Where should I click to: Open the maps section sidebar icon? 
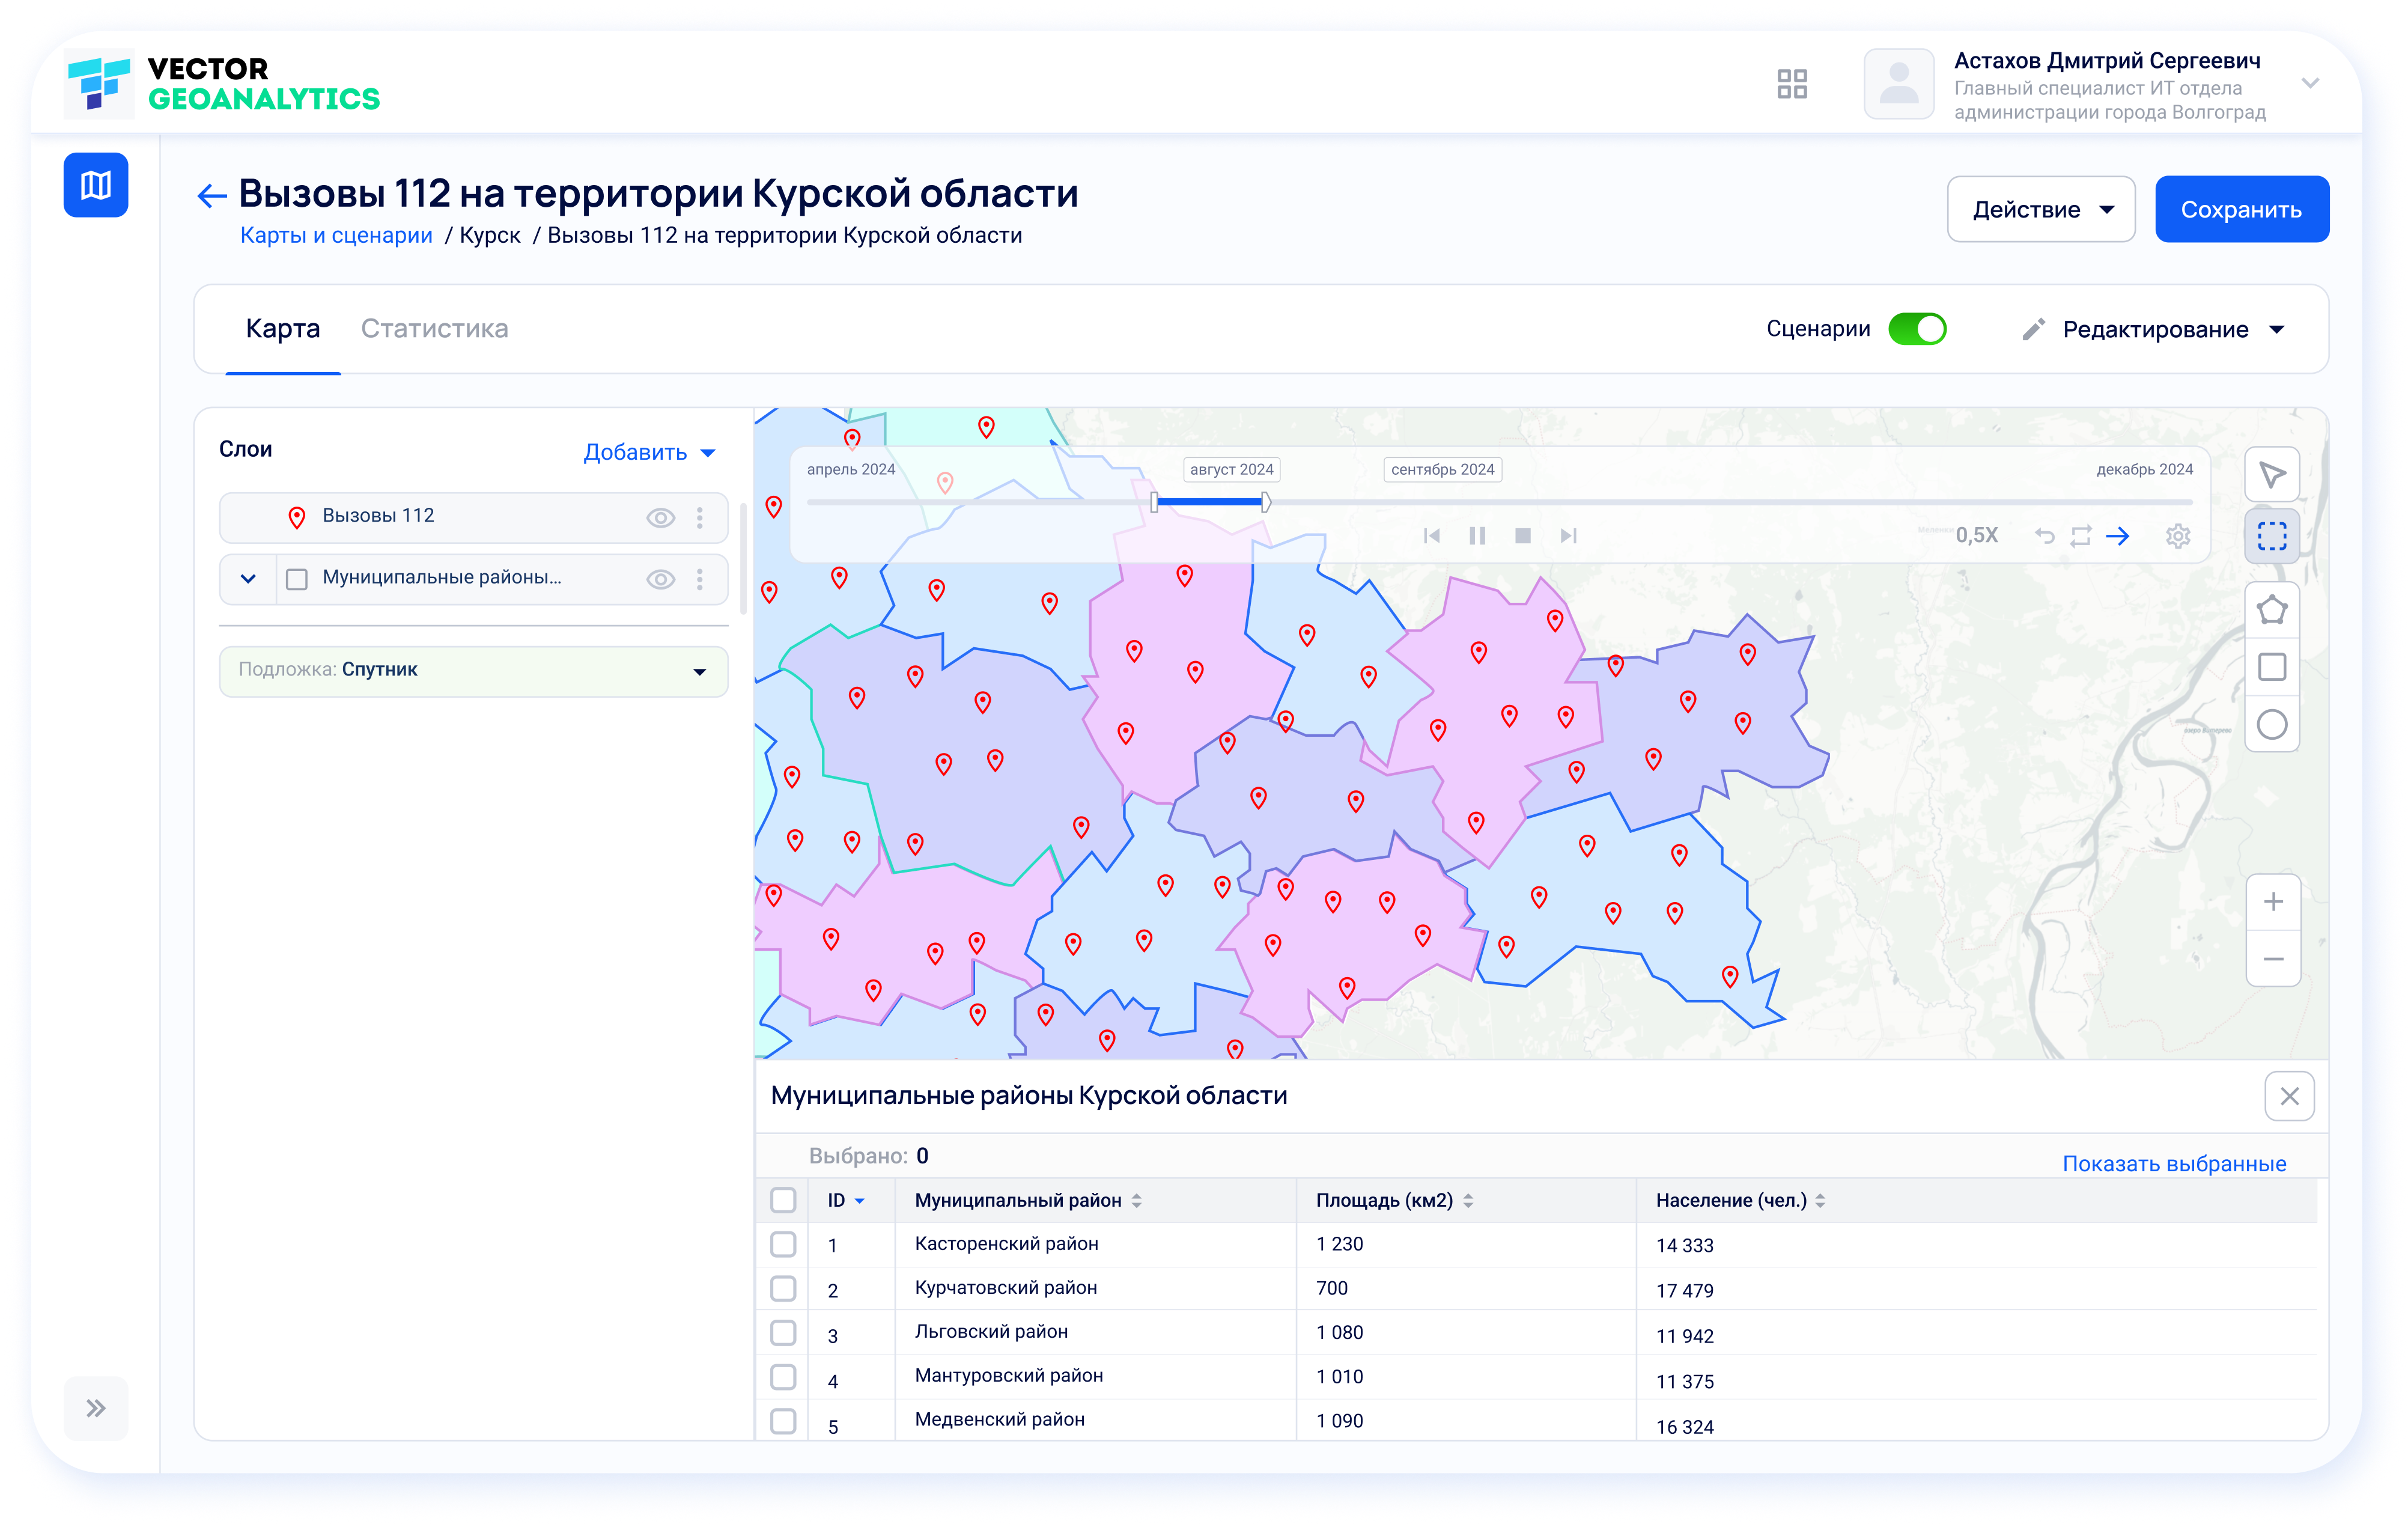coord(96,185)
